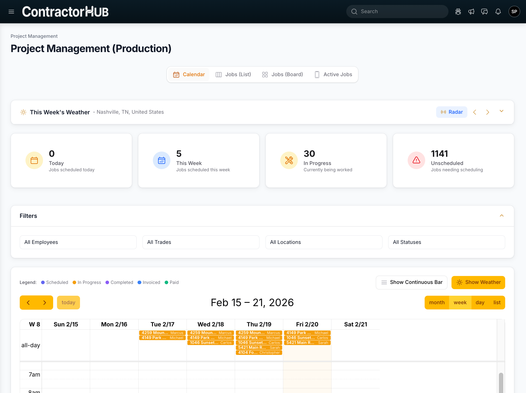
Task: Click the Project Management breadcrumb link
Action: (34, 36)
